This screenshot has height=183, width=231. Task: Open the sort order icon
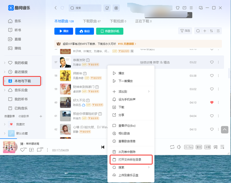[211, 31]
